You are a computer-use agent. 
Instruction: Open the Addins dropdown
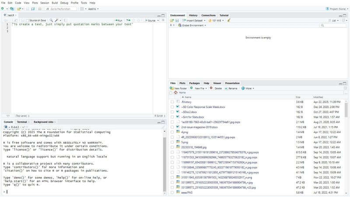pos(93,9)
